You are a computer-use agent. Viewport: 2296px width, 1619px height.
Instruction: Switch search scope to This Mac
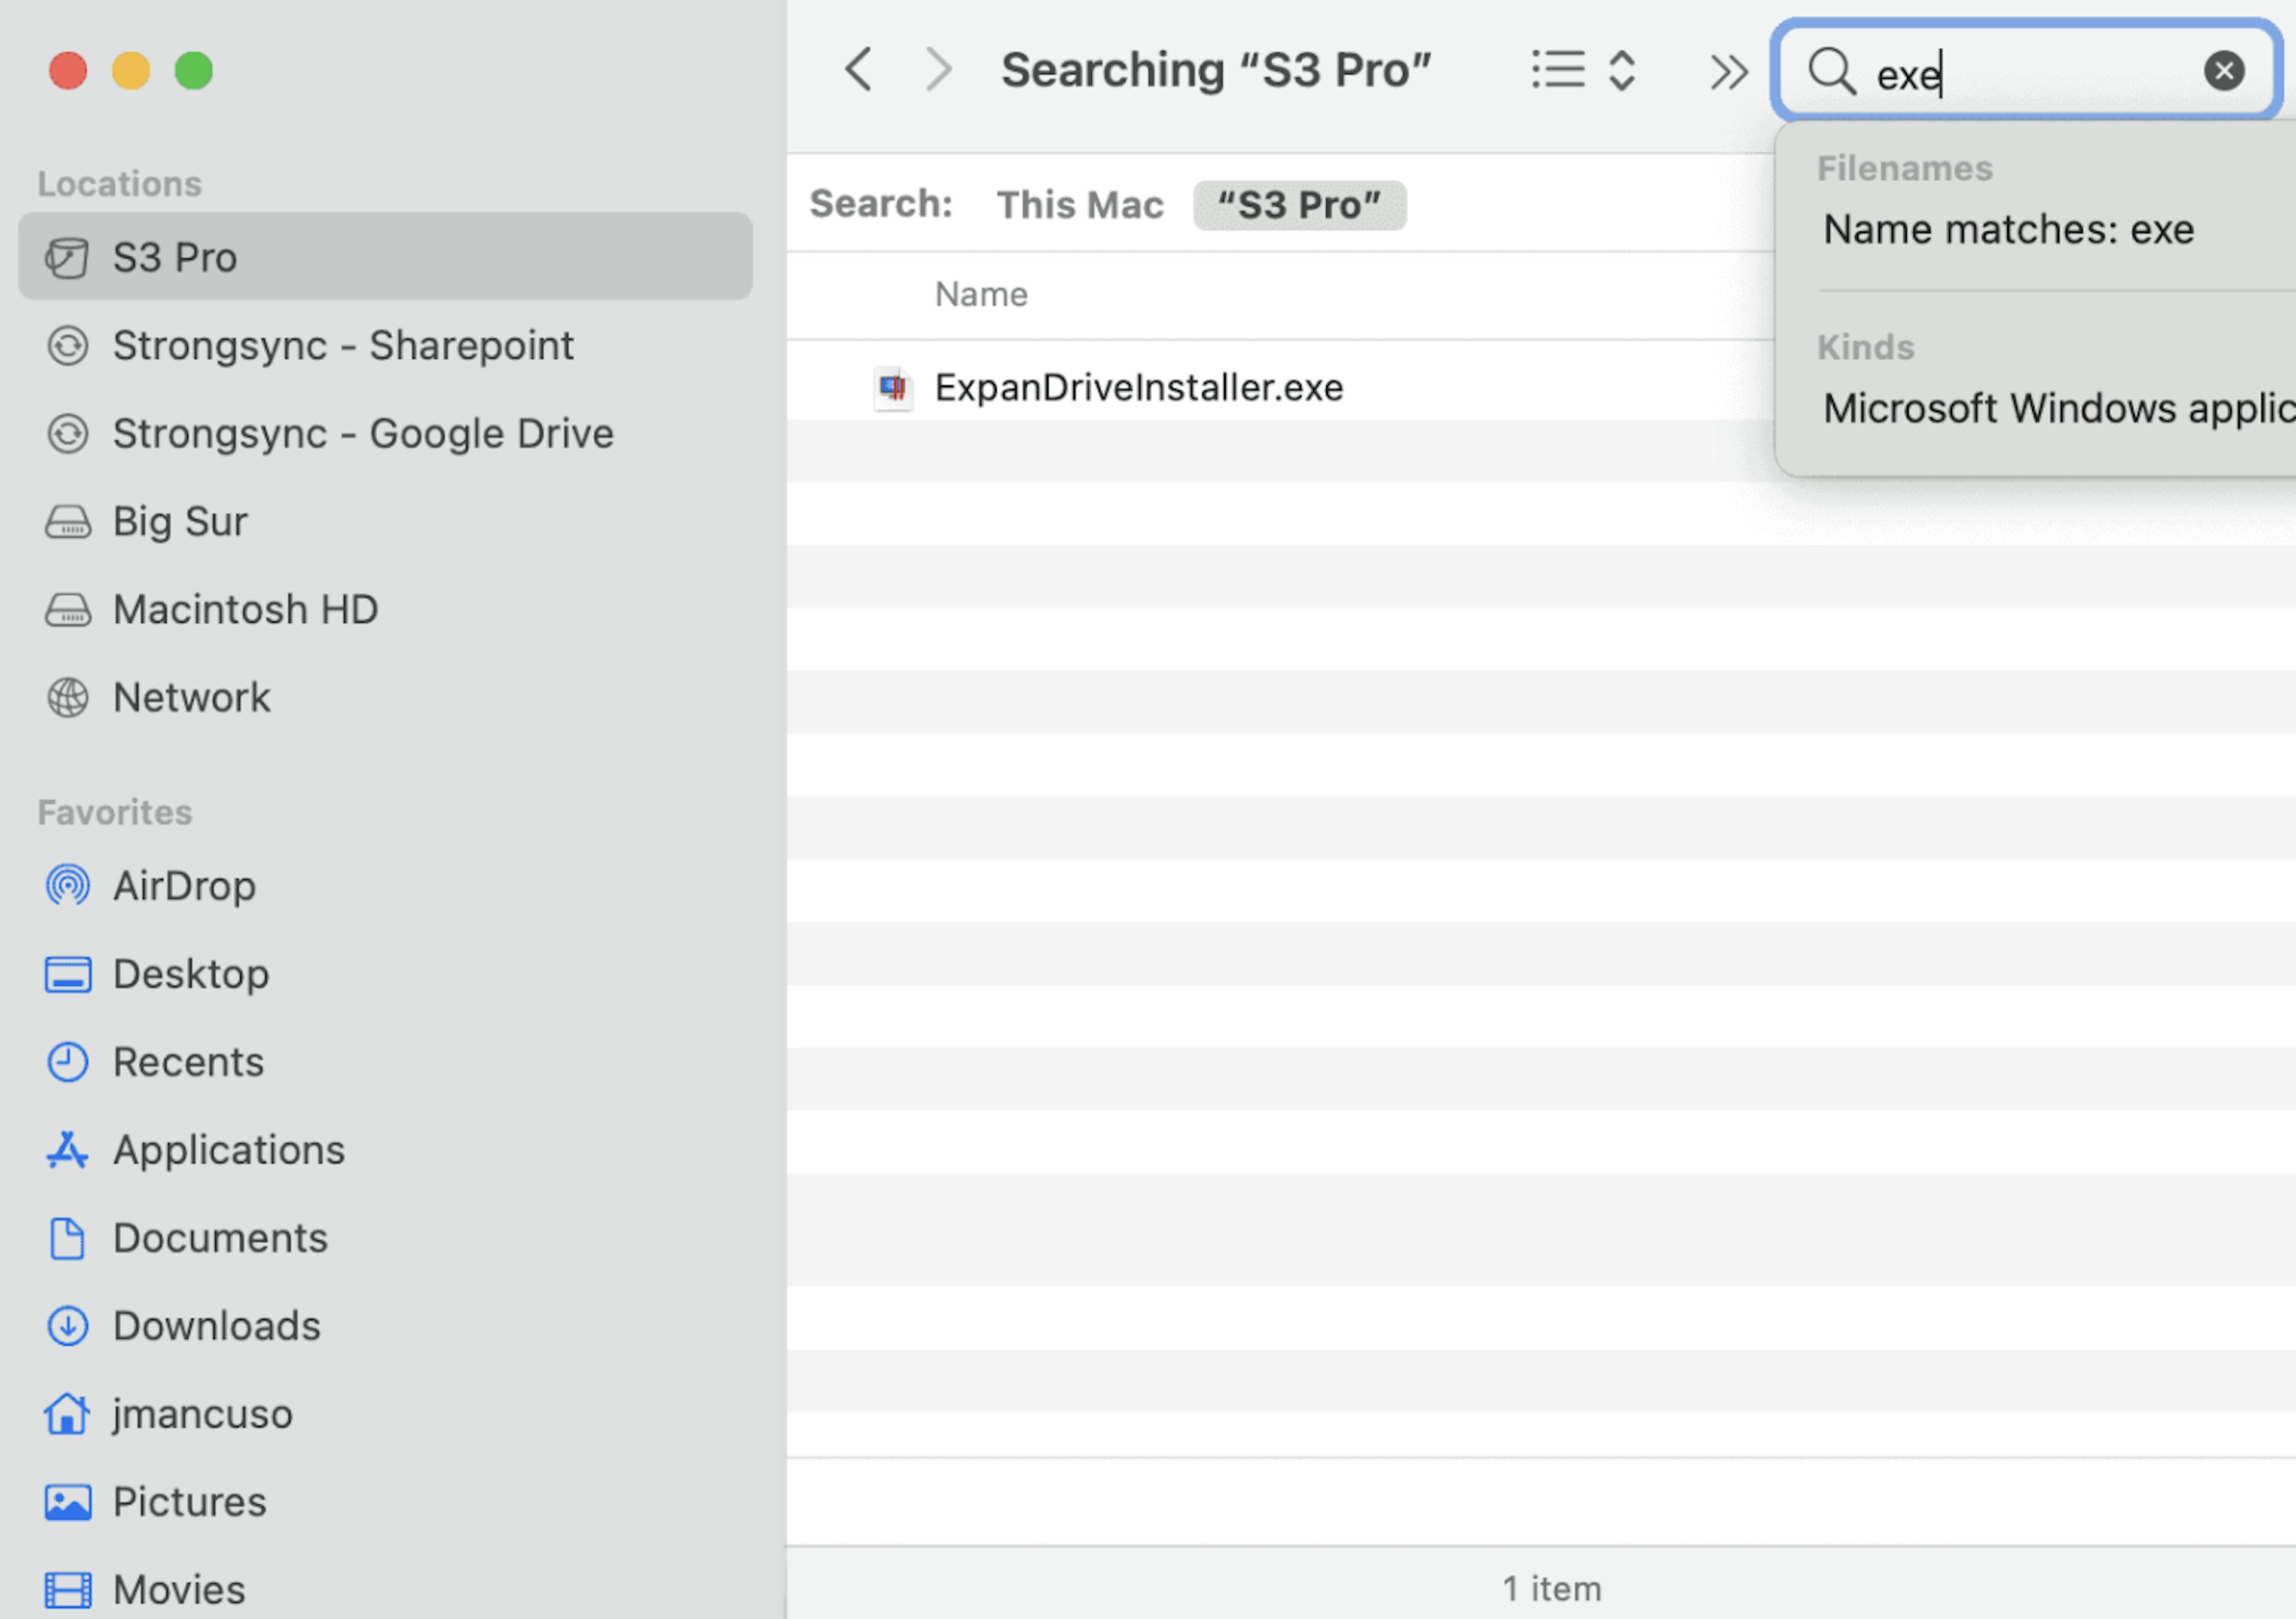(1079, 205)
